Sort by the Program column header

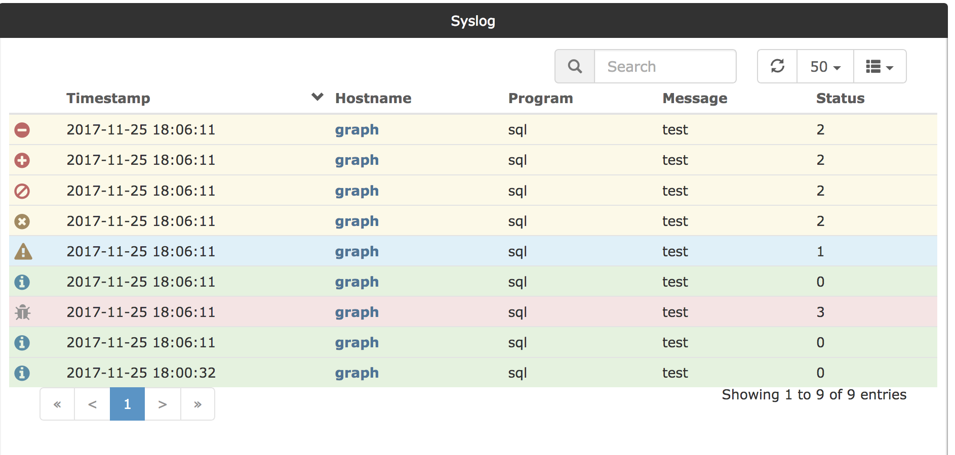point(540,98)
